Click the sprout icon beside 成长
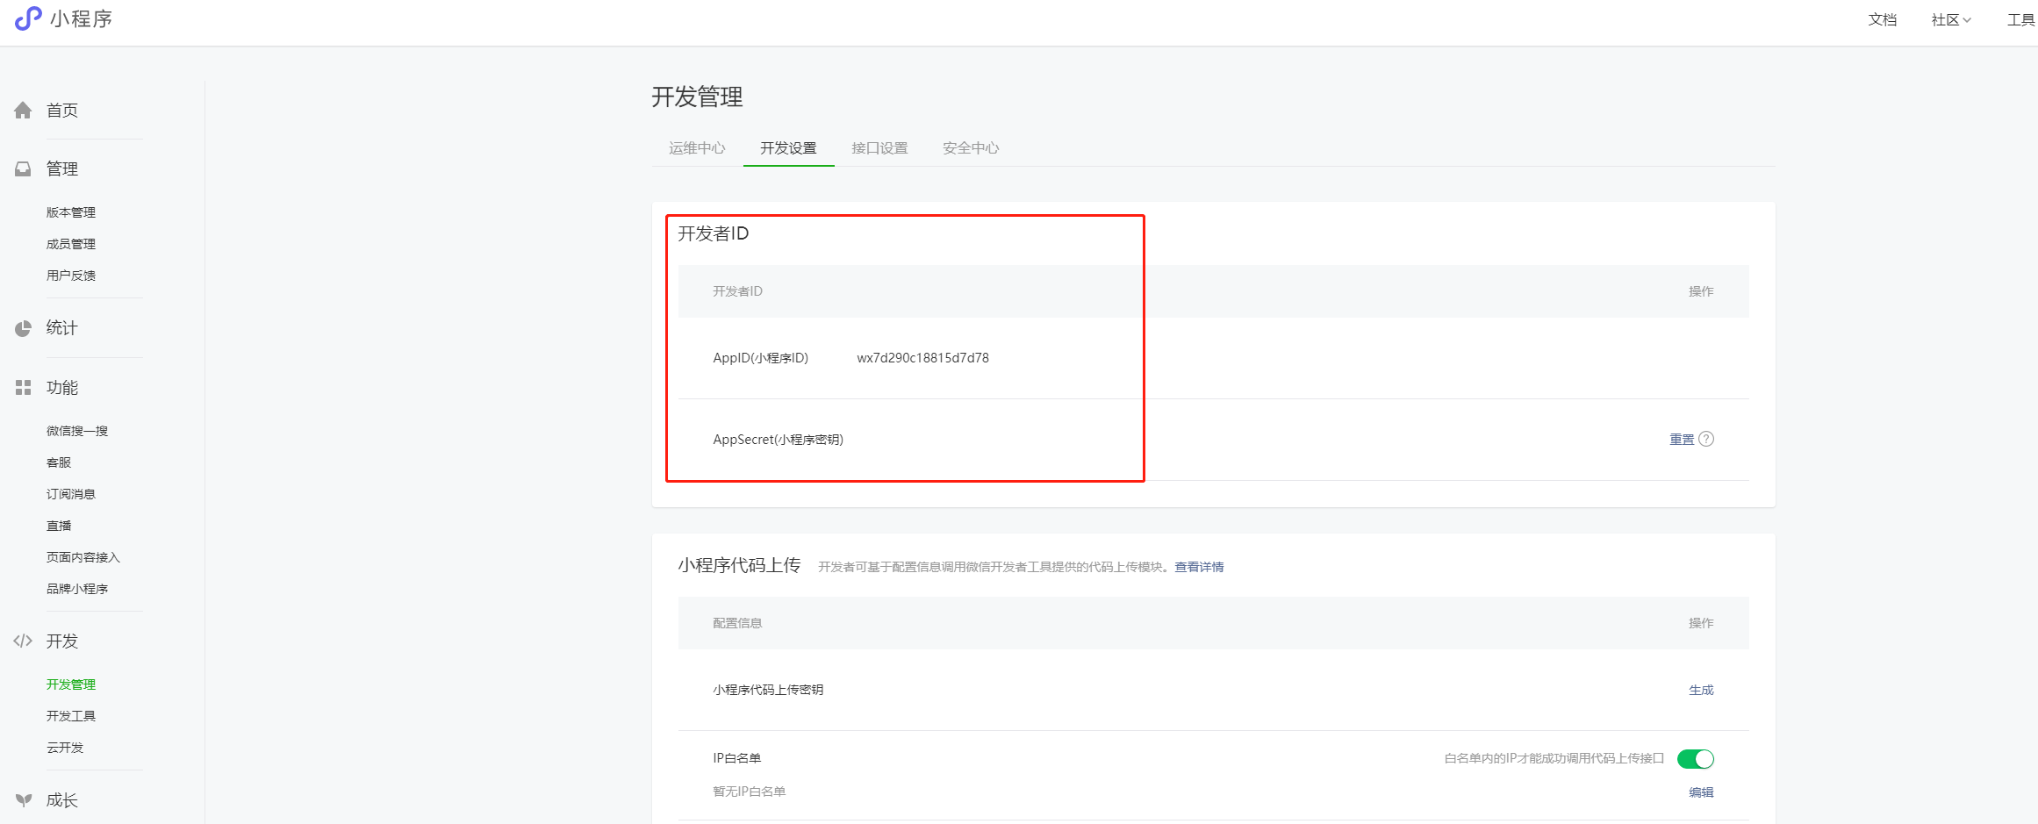 click(x=23, y=799)
